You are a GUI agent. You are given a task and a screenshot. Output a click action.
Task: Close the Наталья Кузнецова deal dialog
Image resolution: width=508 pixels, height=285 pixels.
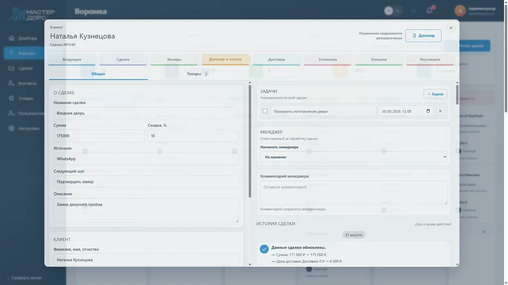(450, 28)
